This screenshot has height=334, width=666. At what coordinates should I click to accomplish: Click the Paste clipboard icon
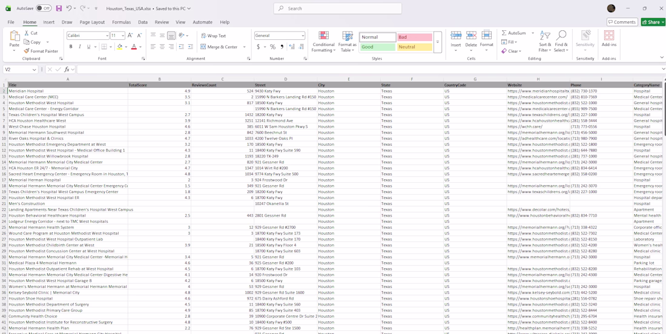15,37
